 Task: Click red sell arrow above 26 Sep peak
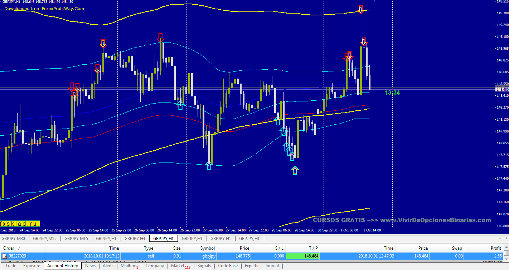click(160, 37)
